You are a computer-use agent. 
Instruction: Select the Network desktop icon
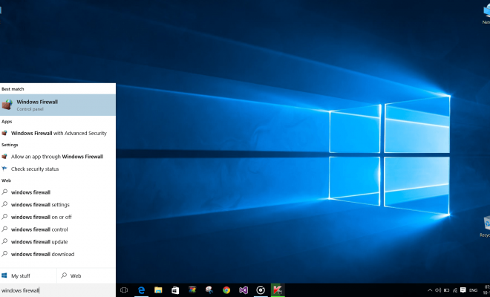pyautogui.click(x=486, y=14)
